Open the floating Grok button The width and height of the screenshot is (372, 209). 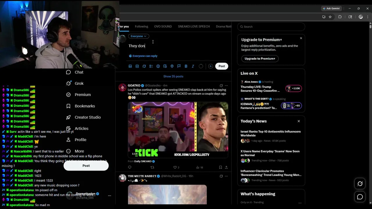point(360,184)
